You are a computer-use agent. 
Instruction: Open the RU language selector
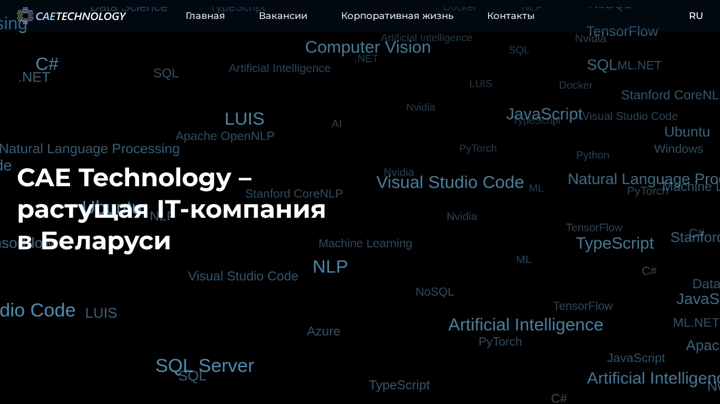coord(696,16)
